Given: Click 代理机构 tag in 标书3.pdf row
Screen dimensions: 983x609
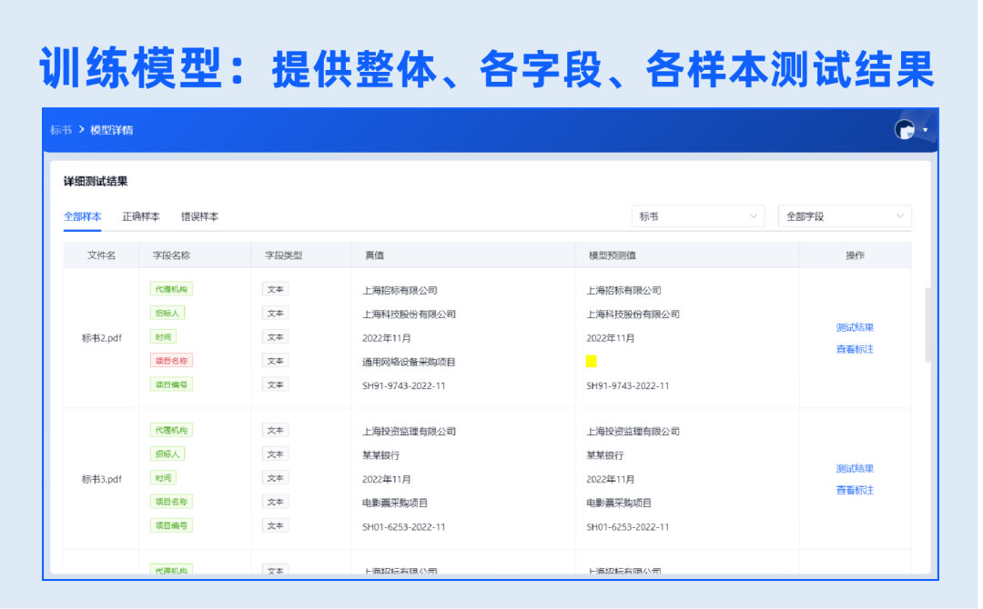Looking at the screenshot, I should click(x=172, y=432).
